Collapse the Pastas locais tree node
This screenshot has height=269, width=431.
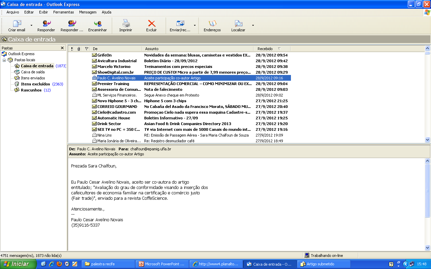(4, 60)
